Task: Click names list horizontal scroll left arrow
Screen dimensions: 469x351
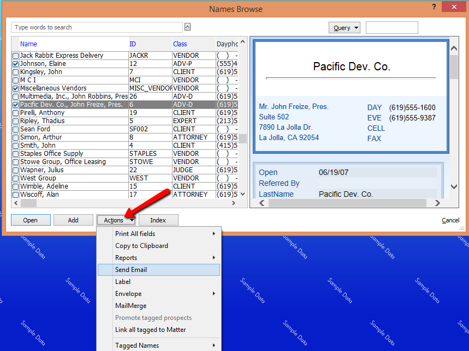Action: tap(16, 203)
